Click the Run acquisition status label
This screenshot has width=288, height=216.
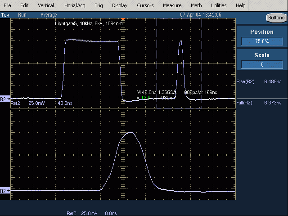point(22,15)
